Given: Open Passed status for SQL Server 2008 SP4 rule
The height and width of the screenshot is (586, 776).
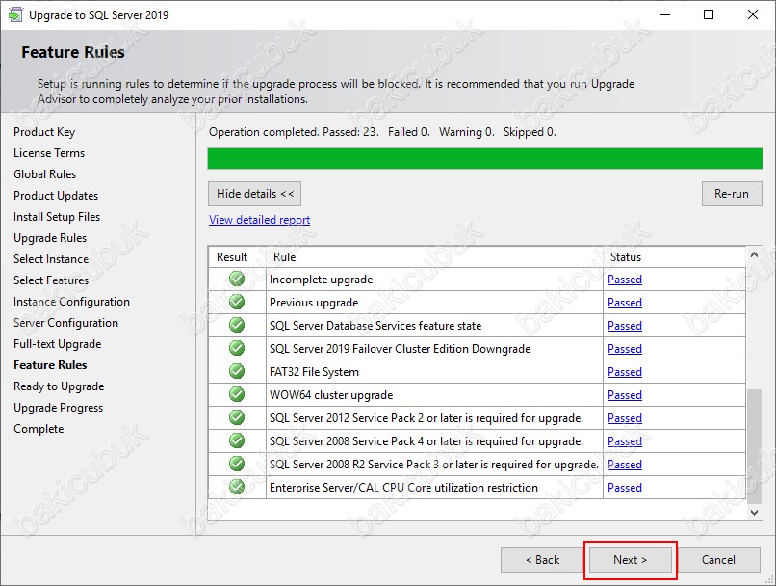Looking at the screenshot, I should coord(625,441).
